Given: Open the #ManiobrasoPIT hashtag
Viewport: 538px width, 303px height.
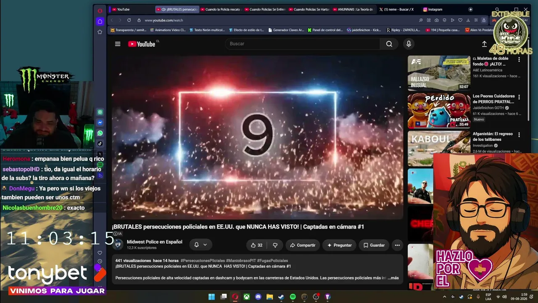Looking at the screenshot, I should [241, 260].
